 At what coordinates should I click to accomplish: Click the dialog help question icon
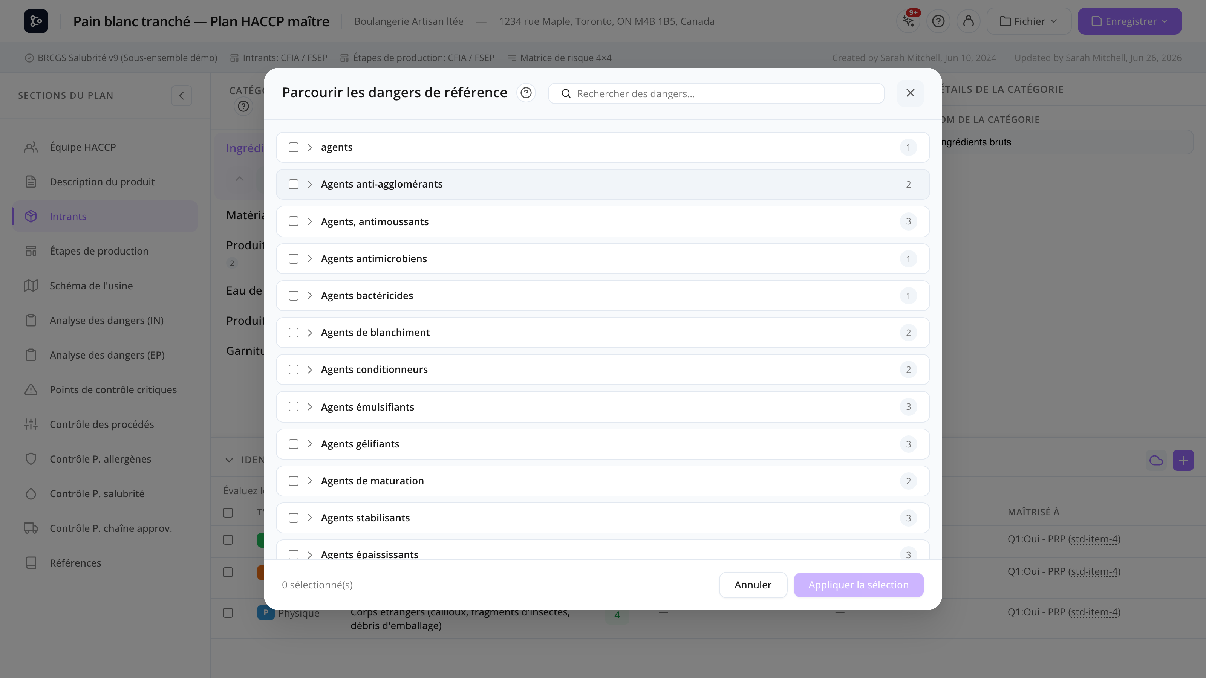coord(526,93)
